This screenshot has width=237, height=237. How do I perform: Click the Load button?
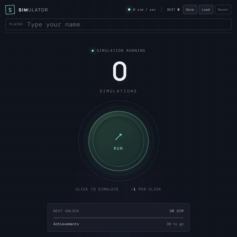[x=206, y=9]
